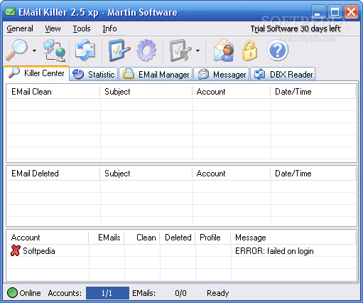Click the Date/Time header in EMail Clean list
The width and height of the screenshot is (363, 303).
313,92
